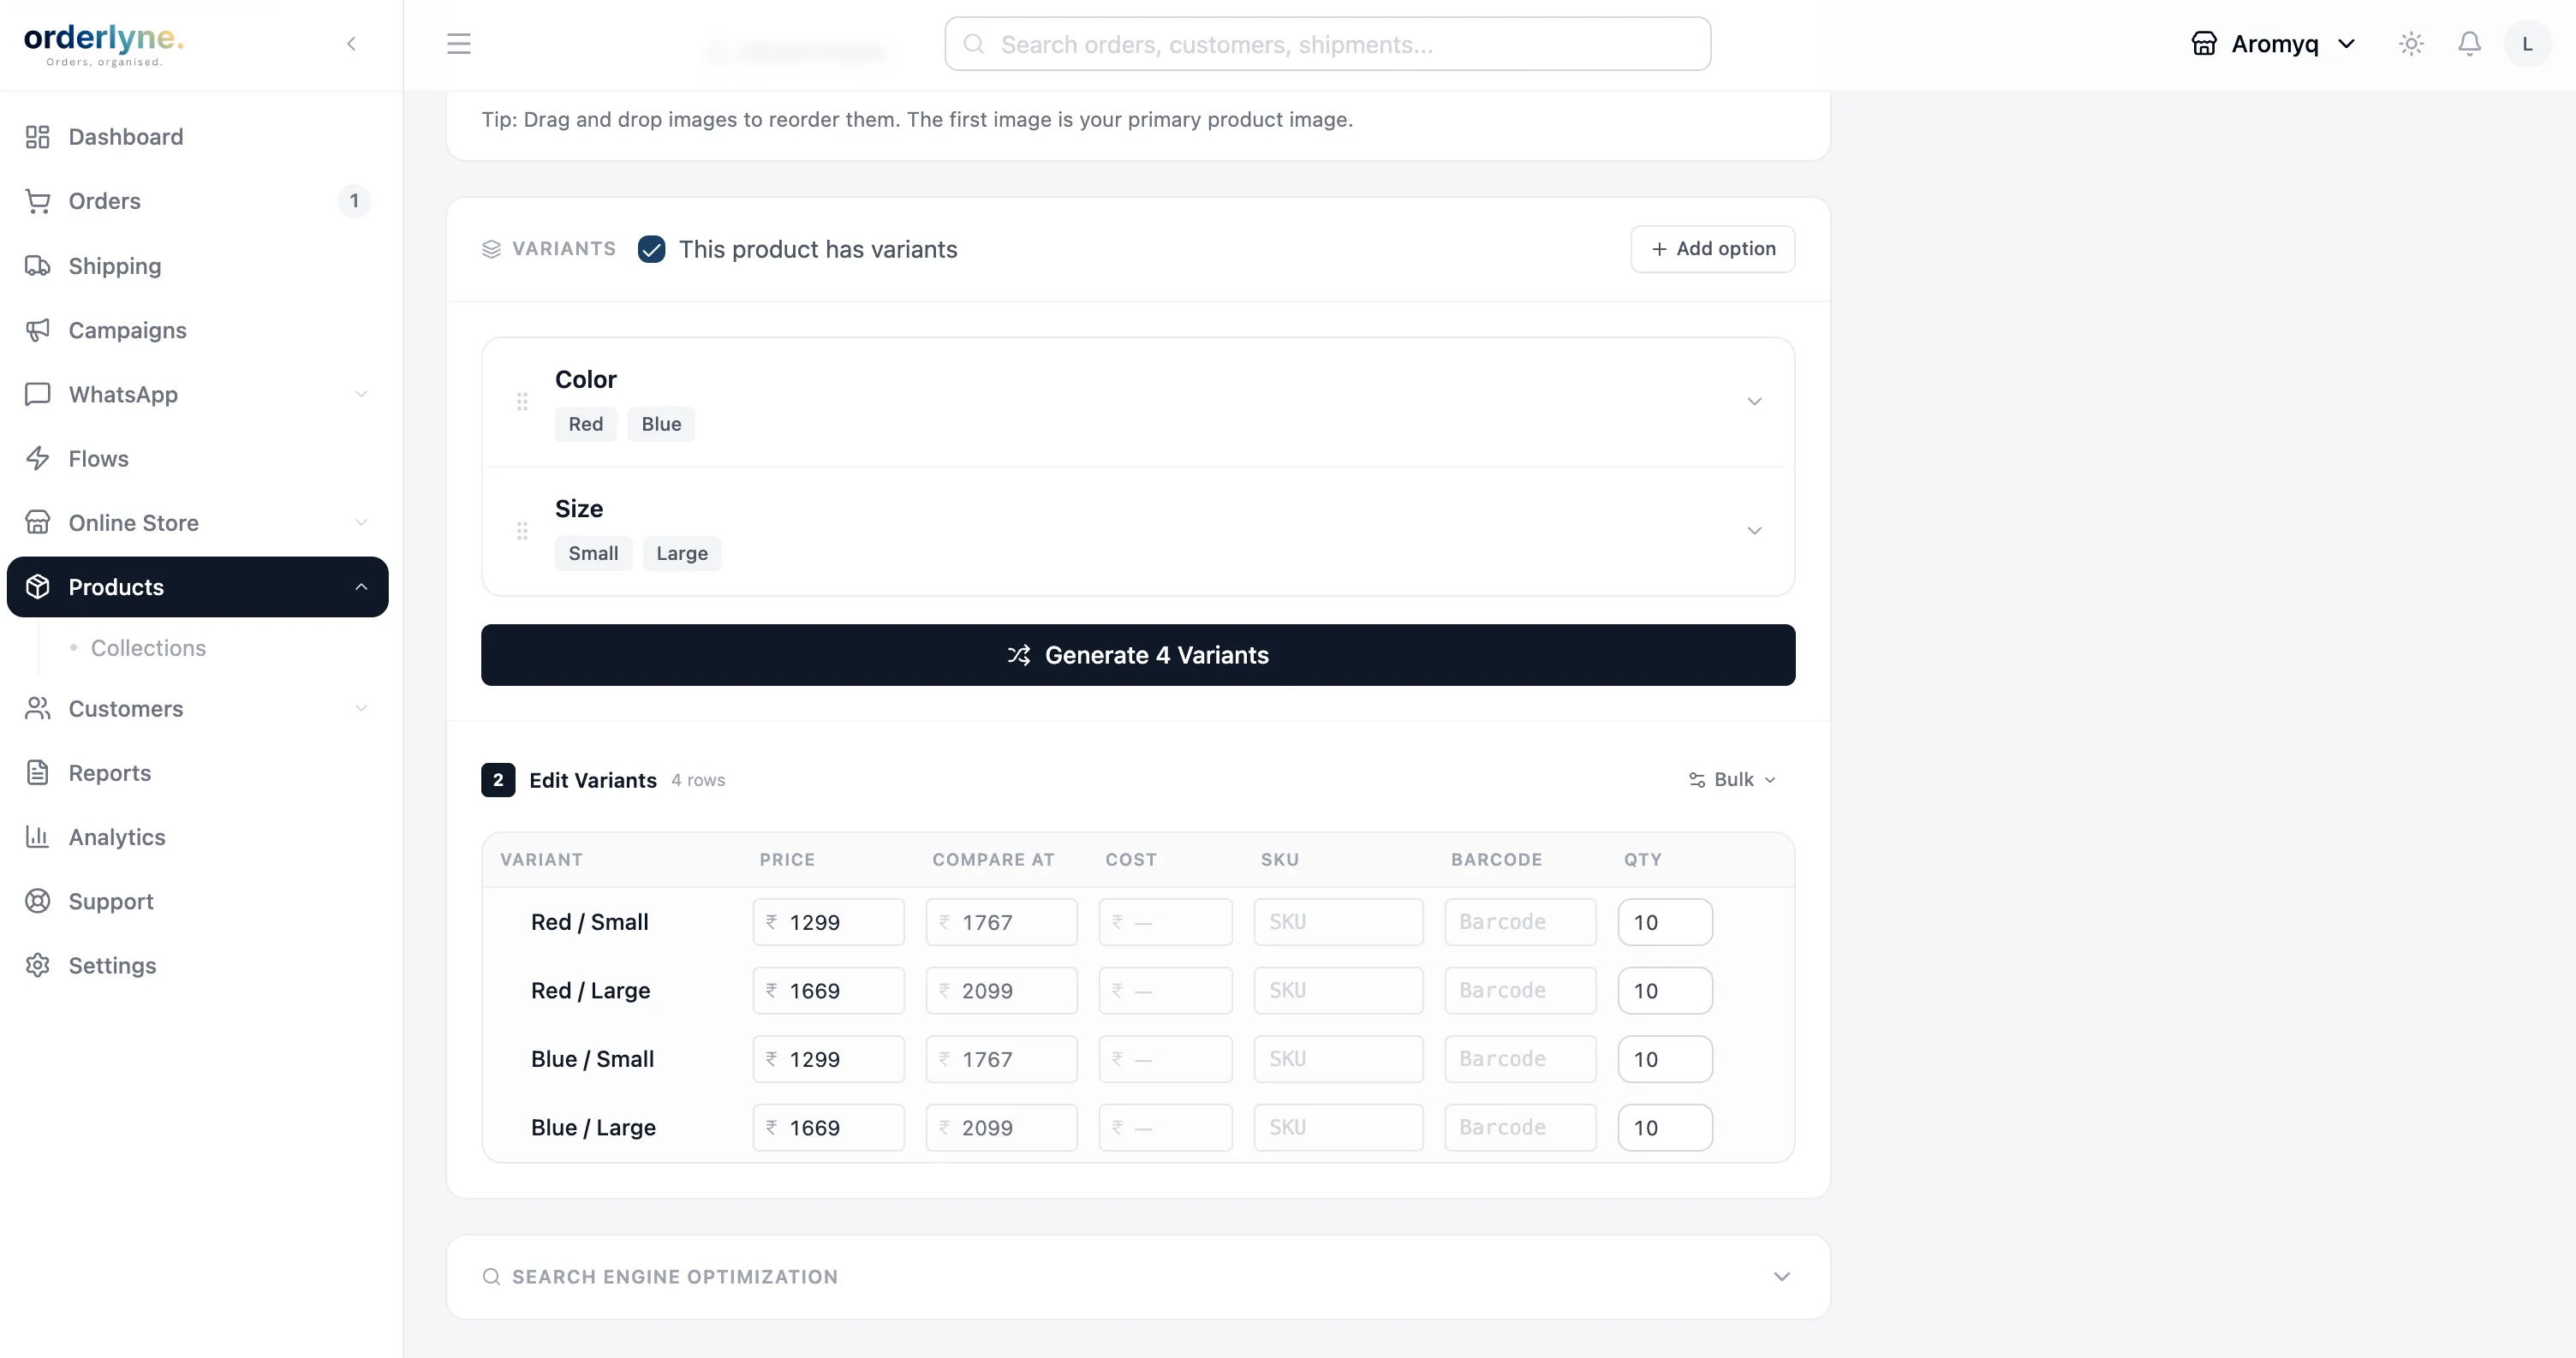
Task: Collapse the Products submenu chevron
Action: [361, 587]
